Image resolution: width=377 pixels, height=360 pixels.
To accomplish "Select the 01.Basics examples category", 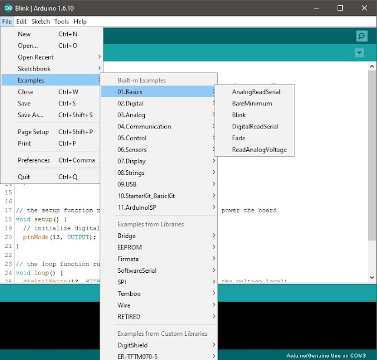I will pos(158,92).
